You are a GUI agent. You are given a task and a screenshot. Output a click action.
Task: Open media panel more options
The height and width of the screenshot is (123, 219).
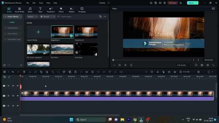pyautogui.click(x=105, y=17)
